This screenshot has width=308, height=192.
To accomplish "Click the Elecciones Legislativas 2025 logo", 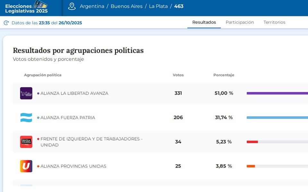I will pos(26,8).
